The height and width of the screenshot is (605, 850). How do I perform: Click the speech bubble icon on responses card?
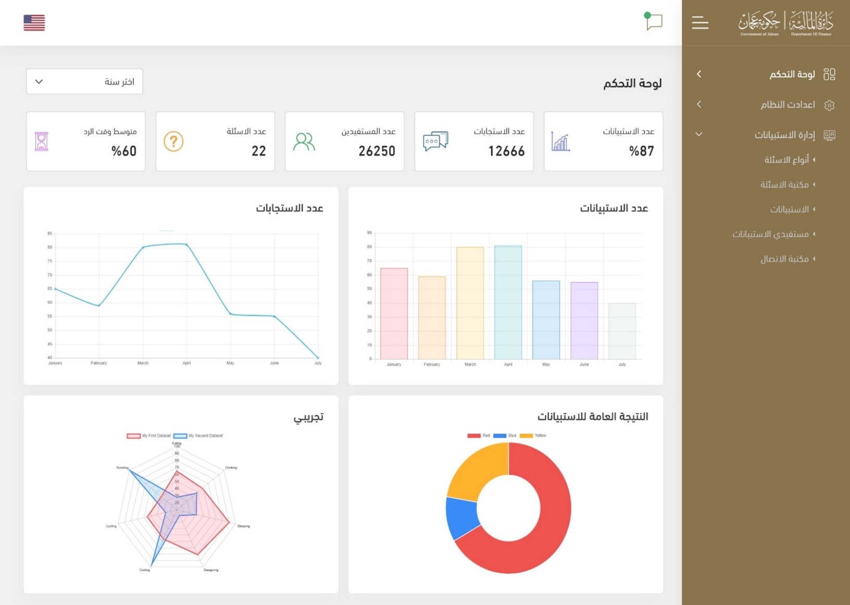coord(435,141)
